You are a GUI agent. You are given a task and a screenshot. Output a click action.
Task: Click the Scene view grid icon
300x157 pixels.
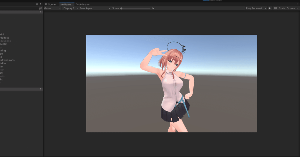tap(46, 4)
